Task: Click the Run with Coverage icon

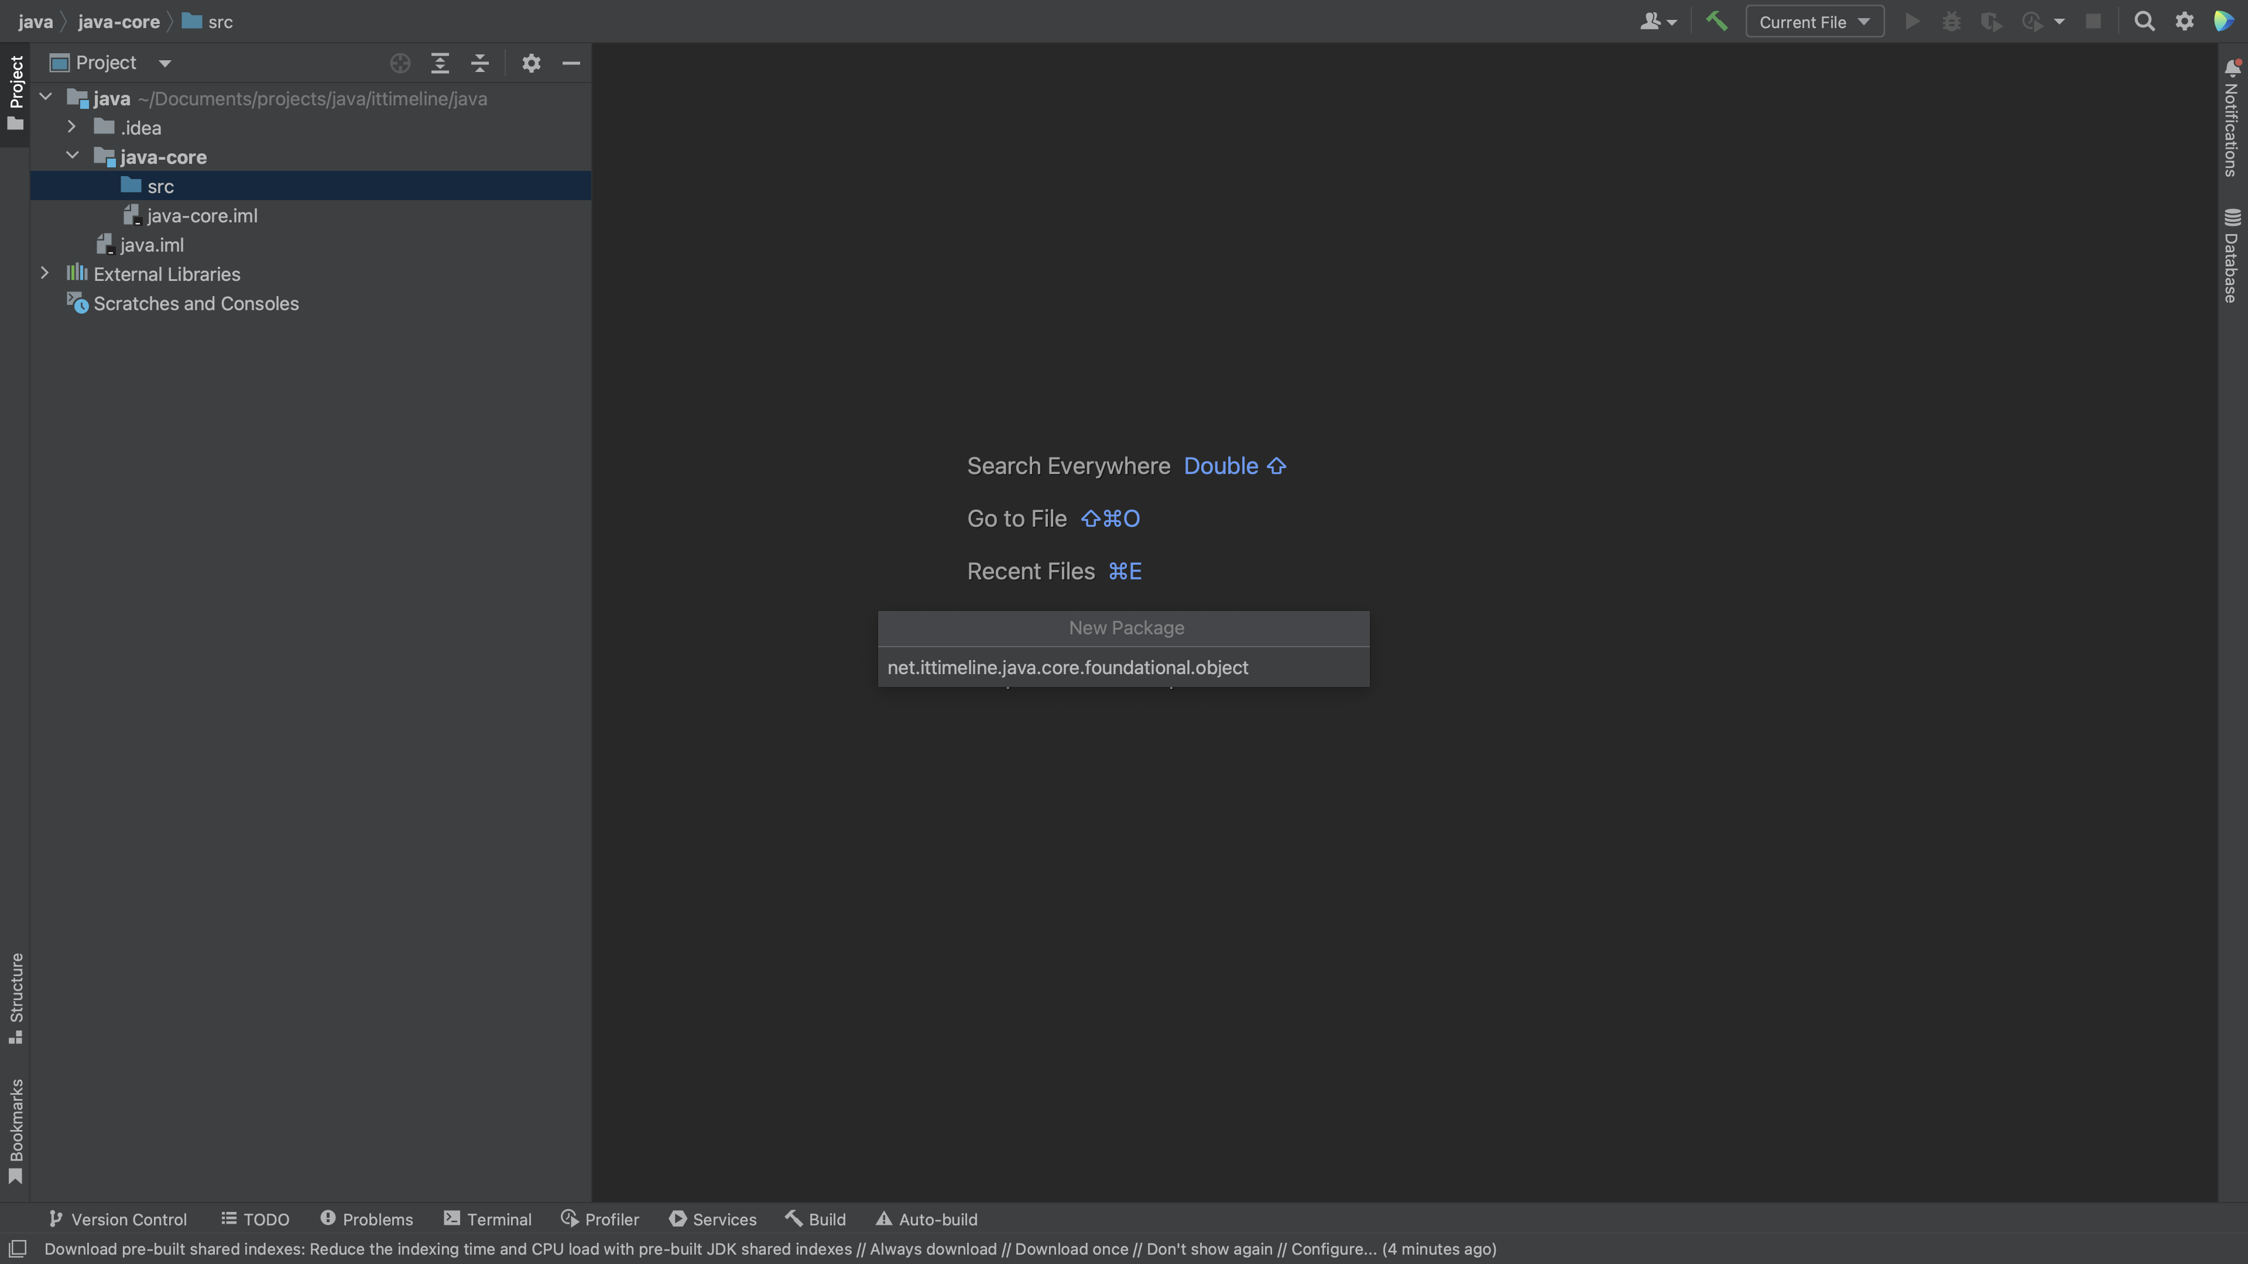Action: tap(1992, 22)
